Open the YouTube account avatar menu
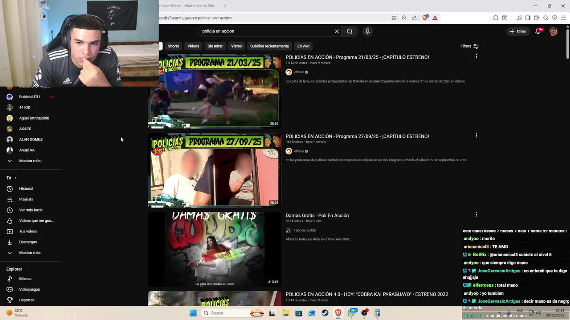Screen dimensions: 570x320 pos(553,31)
